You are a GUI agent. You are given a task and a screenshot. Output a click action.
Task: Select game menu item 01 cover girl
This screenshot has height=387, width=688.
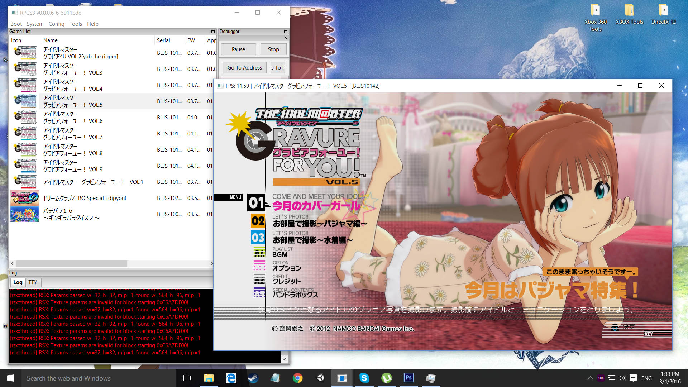coord(317,206)
